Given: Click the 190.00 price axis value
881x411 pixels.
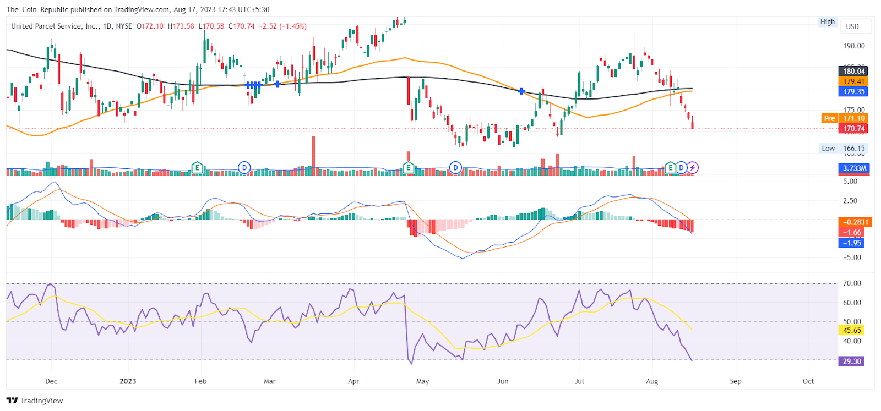Looking at the screenshot, I should [x=854, y=46].
